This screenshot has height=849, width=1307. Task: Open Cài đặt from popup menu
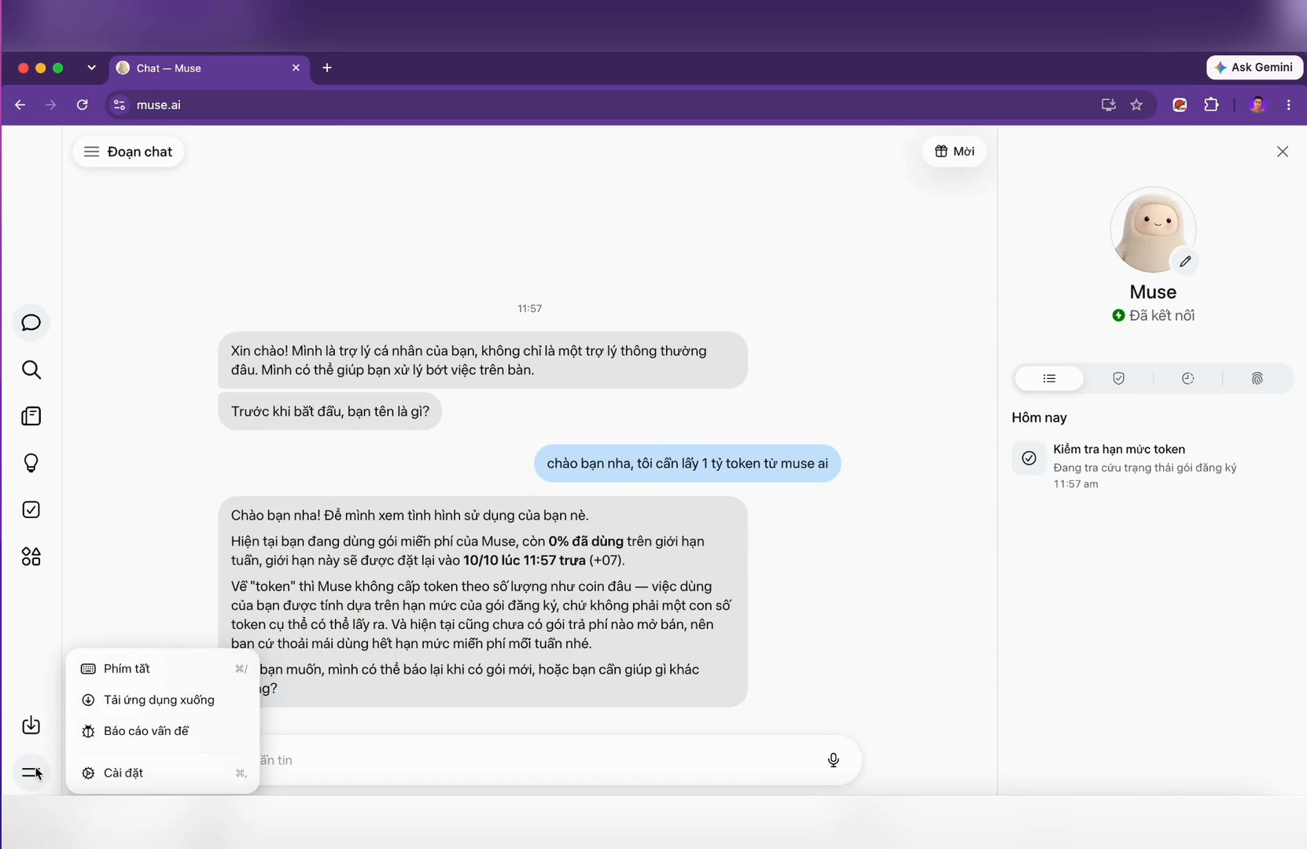(163, 773)
